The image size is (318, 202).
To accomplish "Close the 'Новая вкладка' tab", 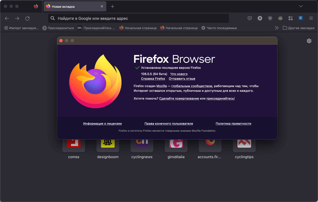I will click(x=102, y=7).
